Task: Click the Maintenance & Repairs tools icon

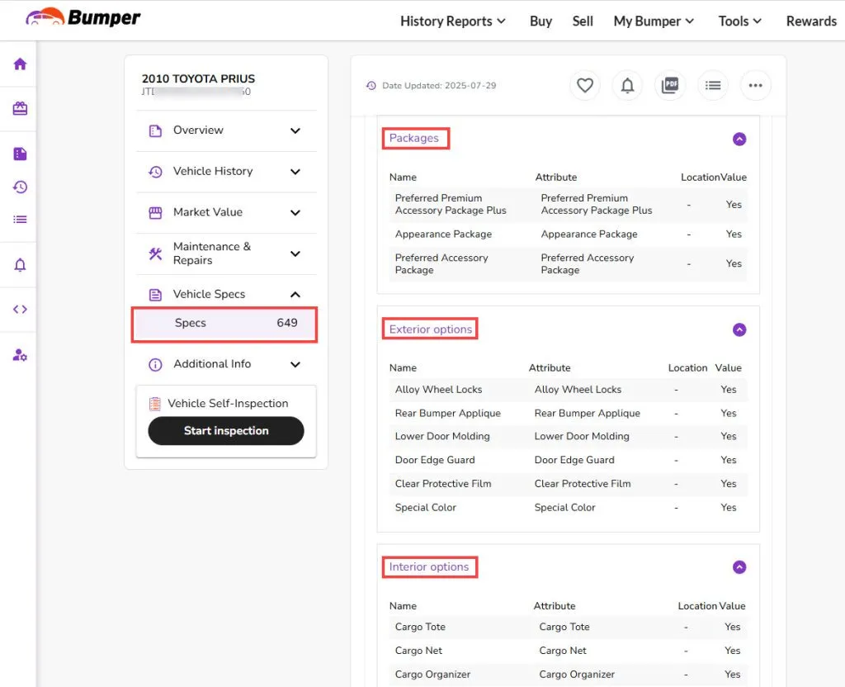Action: pos(155,253)
